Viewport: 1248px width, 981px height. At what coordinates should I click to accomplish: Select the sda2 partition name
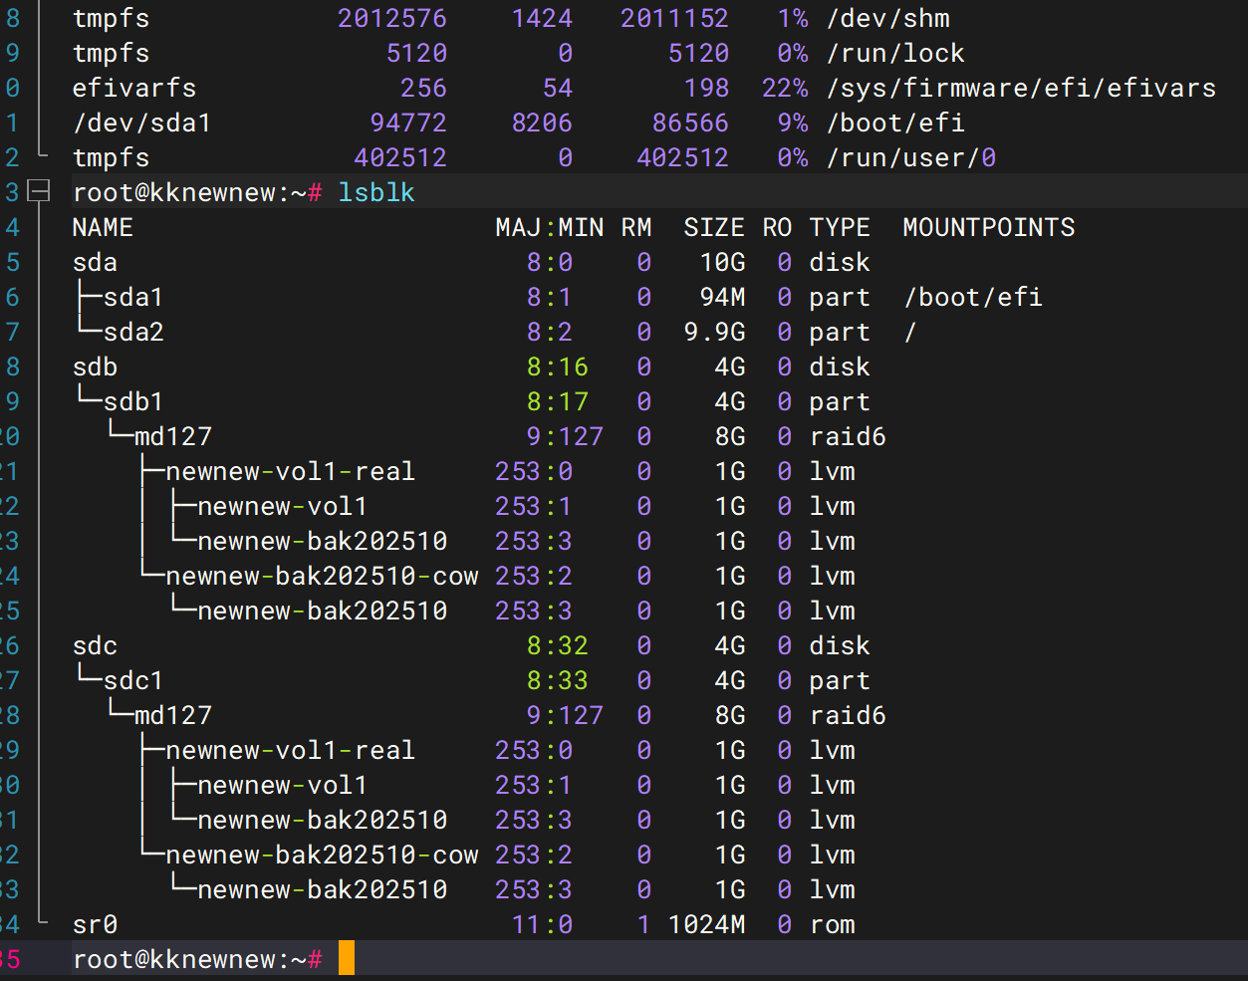click(133, 332)
